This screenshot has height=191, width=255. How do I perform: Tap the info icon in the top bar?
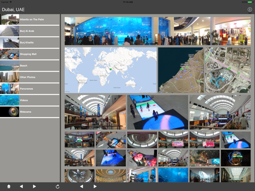[249, 10]
